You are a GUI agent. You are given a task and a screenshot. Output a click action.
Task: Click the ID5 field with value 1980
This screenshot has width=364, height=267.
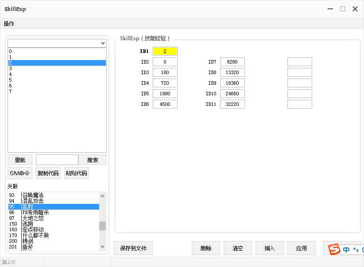(x=165, y=94)
